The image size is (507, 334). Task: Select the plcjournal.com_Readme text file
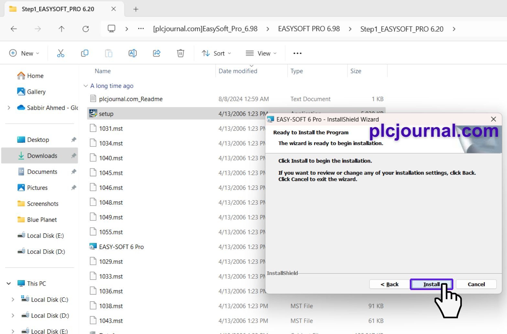[131, 99]
